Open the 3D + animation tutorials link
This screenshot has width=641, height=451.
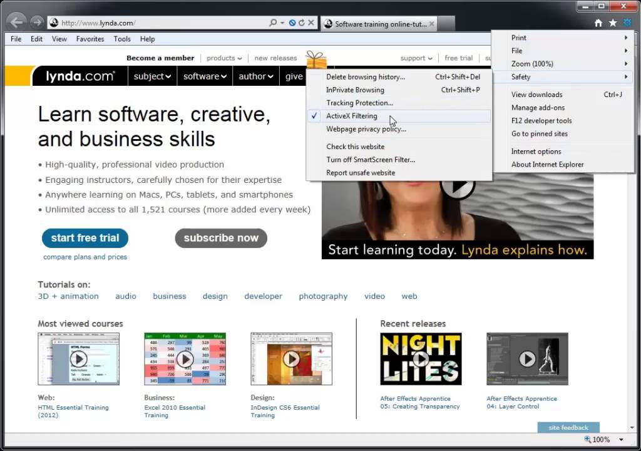[68, 296]
